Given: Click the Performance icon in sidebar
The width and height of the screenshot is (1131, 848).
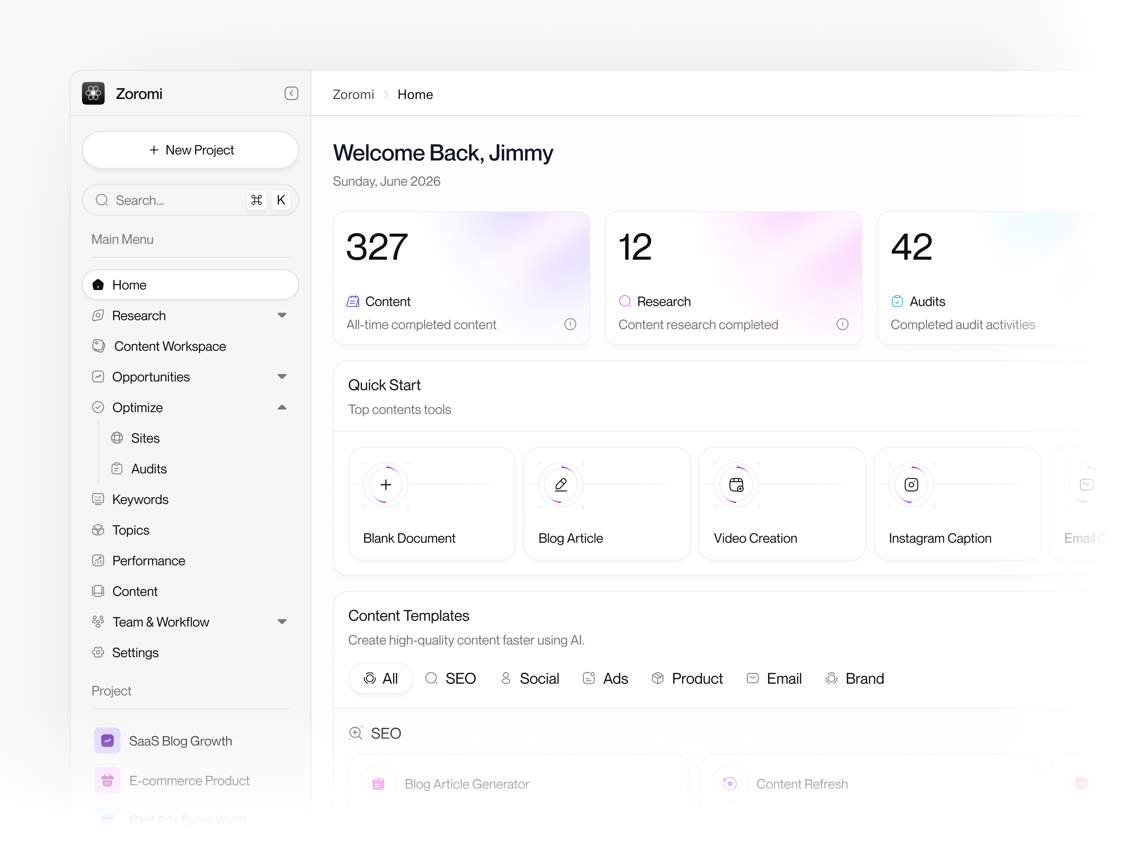Looking at the screenshot, I should point(98,560).
